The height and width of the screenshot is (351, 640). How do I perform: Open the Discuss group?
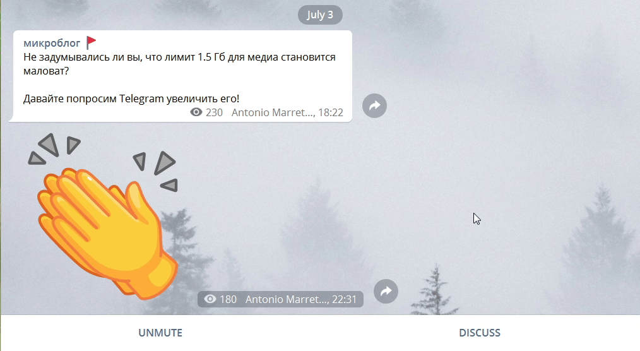coord(480,333)
